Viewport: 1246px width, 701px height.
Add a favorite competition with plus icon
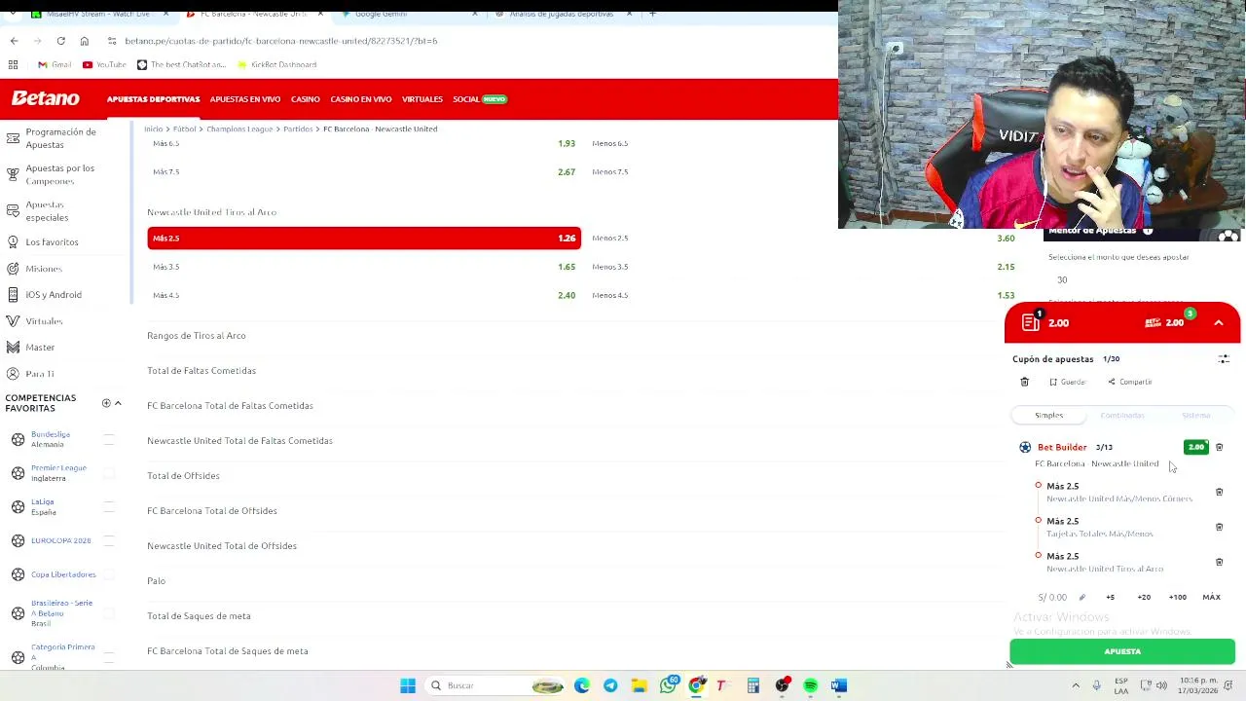coord(106,403)
